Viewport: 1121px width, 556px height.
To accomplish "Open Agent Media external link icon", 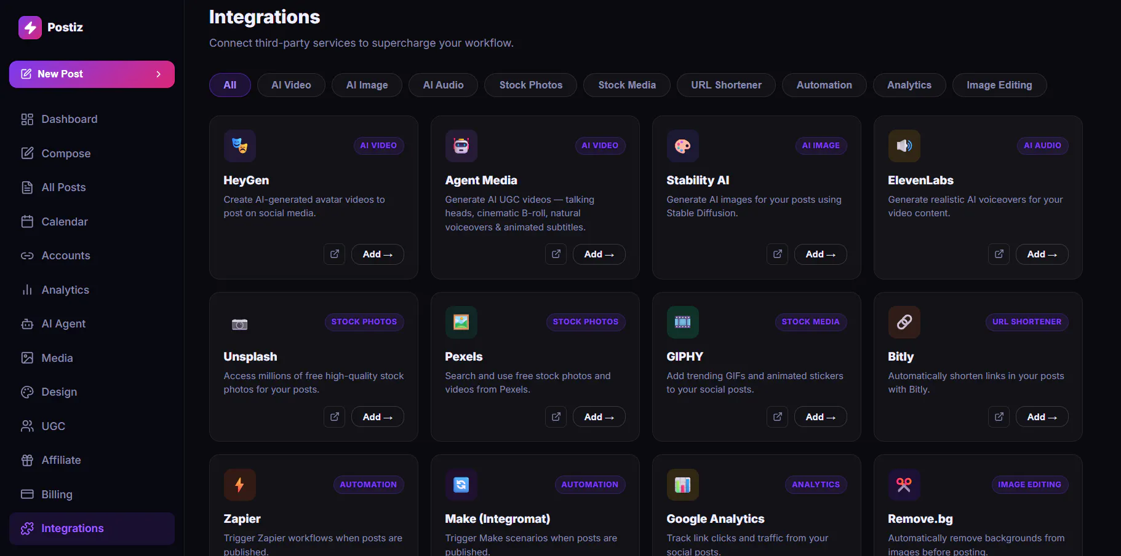I will 556,254.
